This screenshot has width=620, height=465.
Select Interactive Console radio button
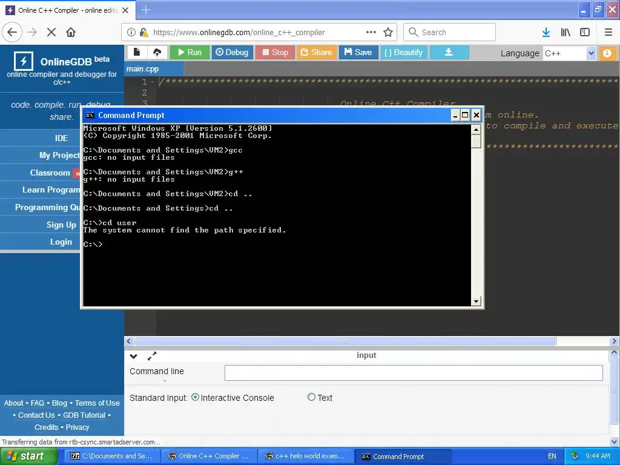pos(195,397)
